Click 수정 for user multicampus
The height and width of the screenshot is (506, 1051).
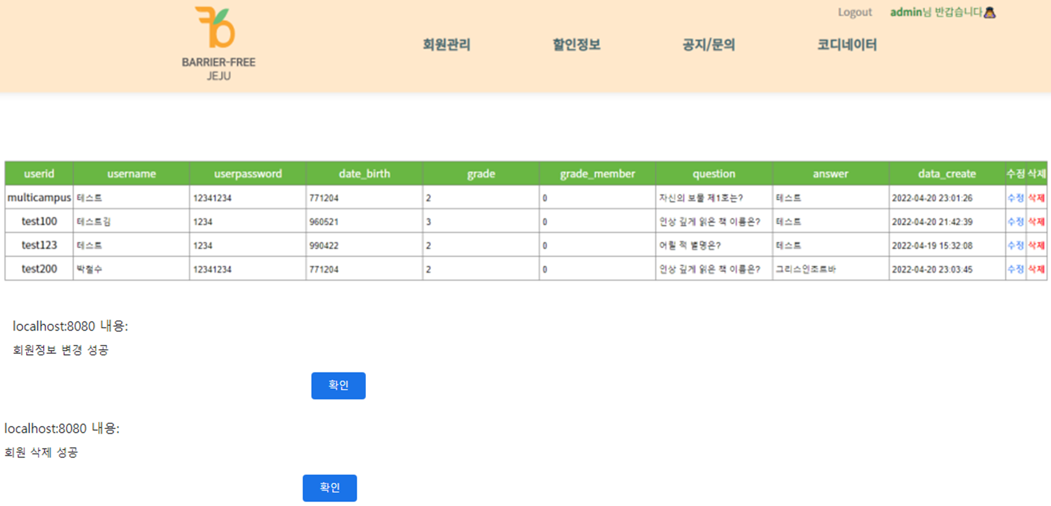(x=1015, y=198)
